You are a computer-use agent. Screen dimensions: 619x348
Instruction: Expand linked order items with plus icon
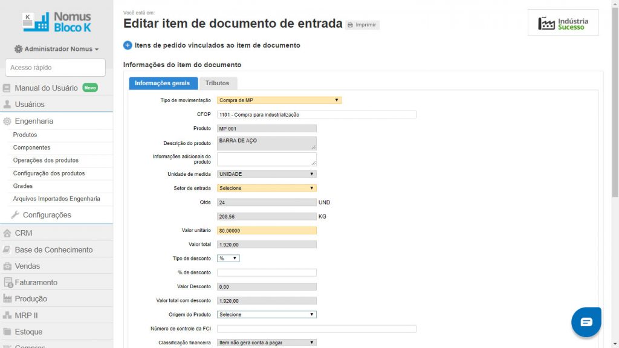(x=128, y=45)
